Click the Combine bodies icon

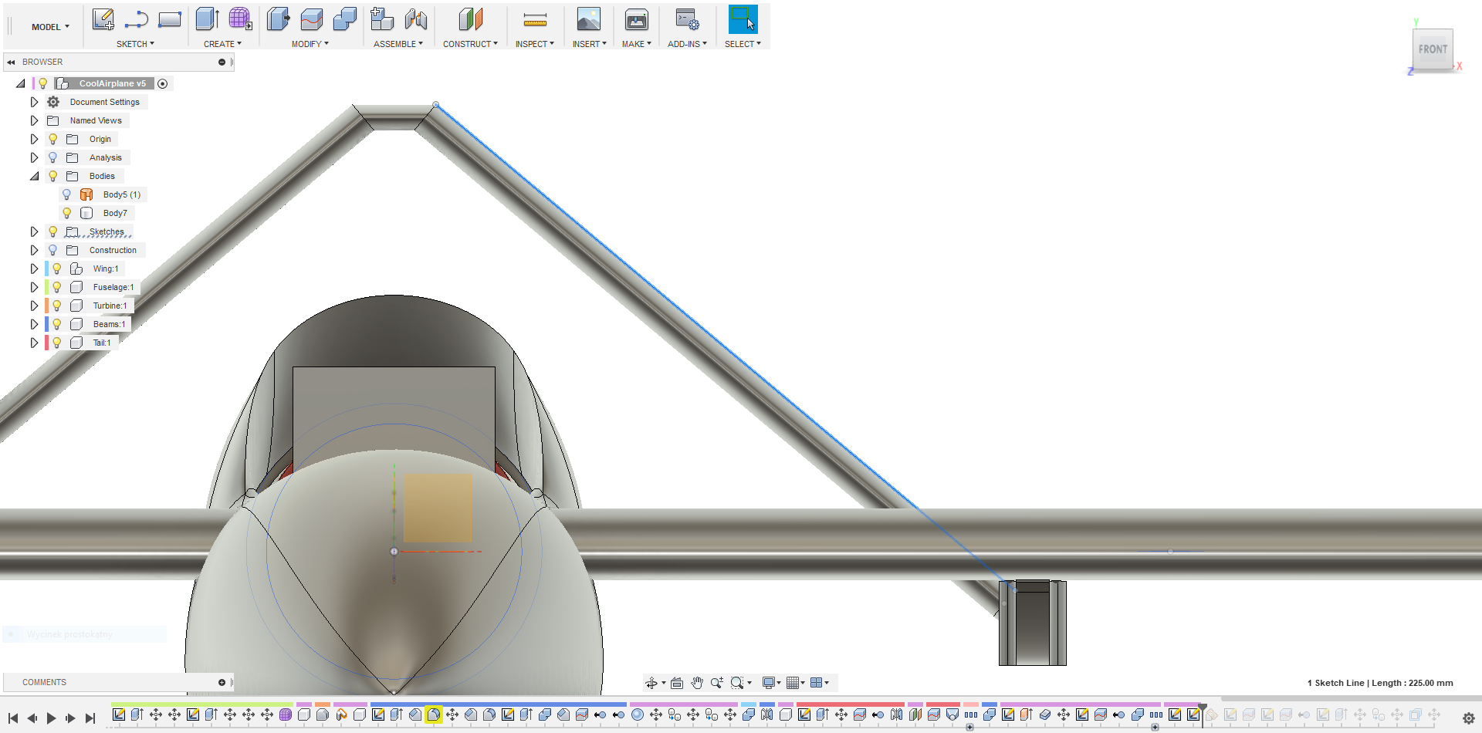click(x=345, y=19)
